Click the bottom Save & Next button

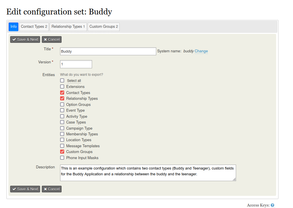(25, 189)
